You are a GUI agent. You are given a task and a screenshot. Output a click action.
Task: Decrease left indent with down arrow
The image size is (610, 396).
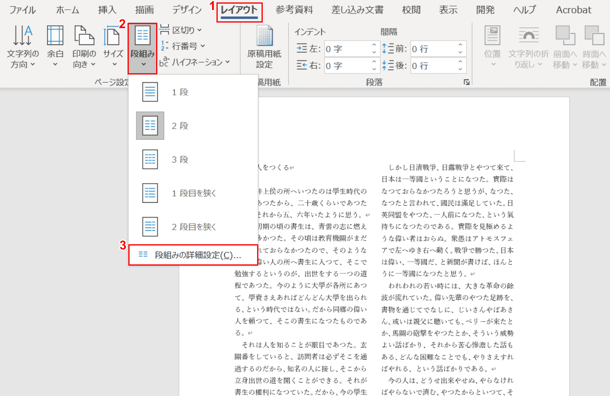[374, 52]
